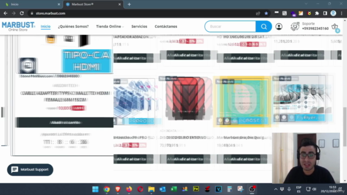Bookmark this page with the star

pos(266,13)
